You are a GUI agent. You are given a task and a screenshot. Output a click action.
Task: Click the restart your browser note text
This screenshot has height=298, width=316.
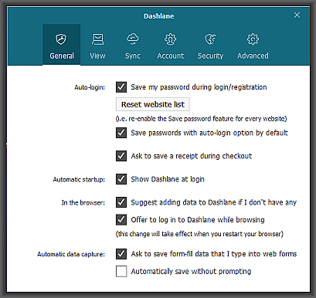coord(199,234)
